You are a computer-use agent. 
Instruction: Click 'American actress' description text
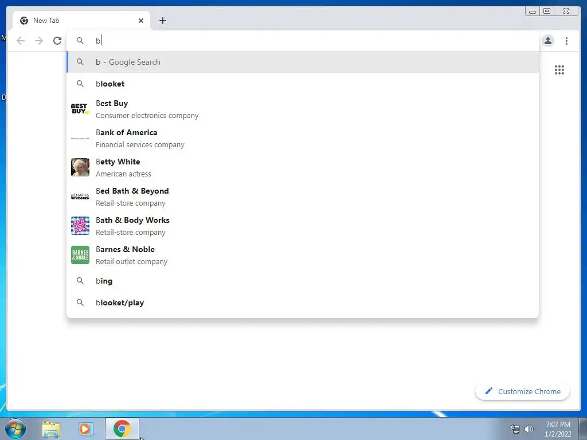click(124, 174)
